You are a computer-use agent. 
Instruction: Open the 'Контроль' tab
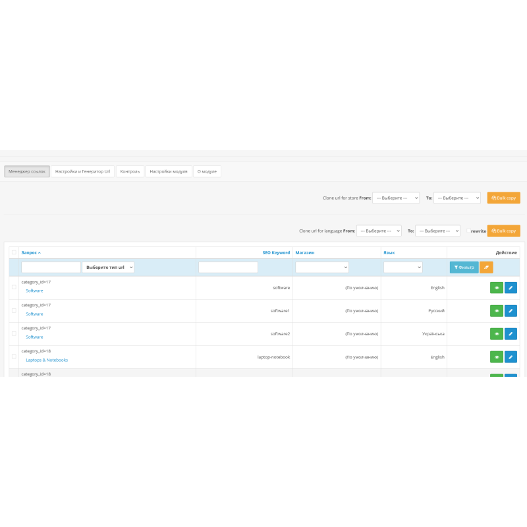(130, 171)
